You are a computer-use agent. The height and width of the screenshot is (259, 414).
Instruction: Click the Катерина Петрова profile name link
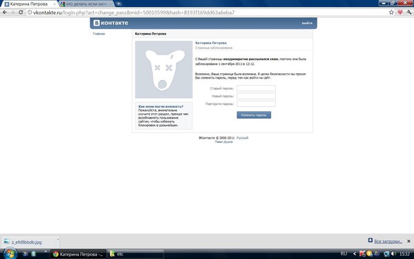pyautogui.click(x=210, y=43)
